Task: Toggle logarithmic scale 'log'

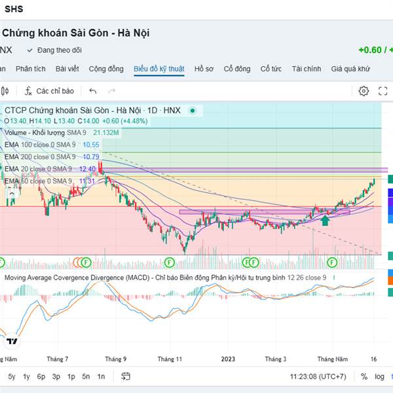Action: pyautogui.click(x=379, y=377)
